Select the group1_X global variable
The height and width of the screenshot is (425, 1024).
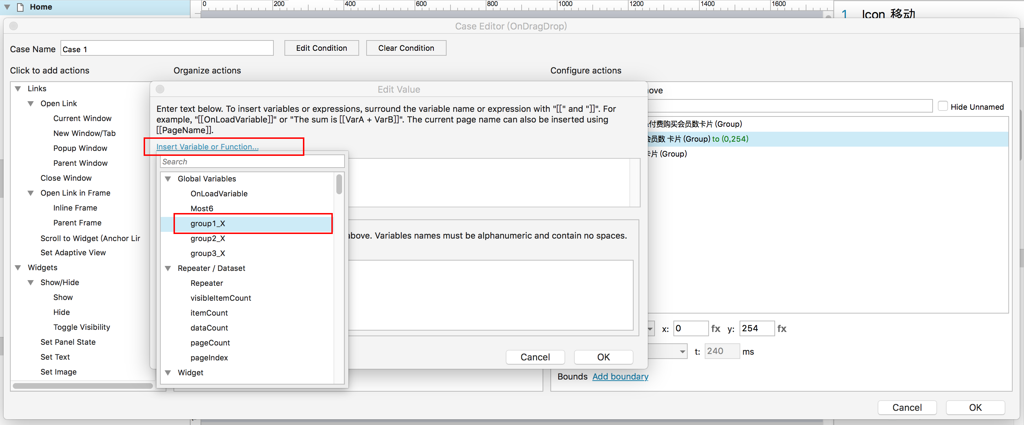coord(208,223)
